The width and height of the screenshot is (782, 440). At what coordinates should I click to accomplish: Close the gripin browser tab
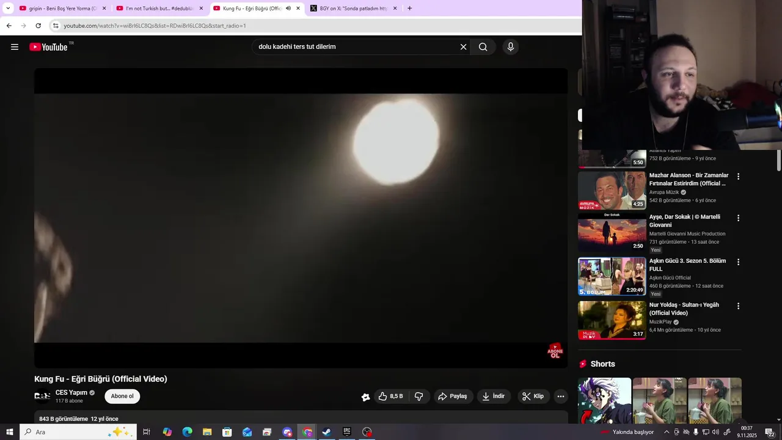104,9
